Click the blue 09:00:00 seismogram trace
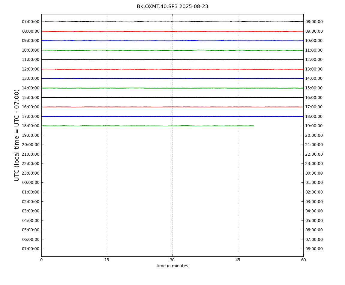This screenshot has width=345, height=285. point(172,41)
